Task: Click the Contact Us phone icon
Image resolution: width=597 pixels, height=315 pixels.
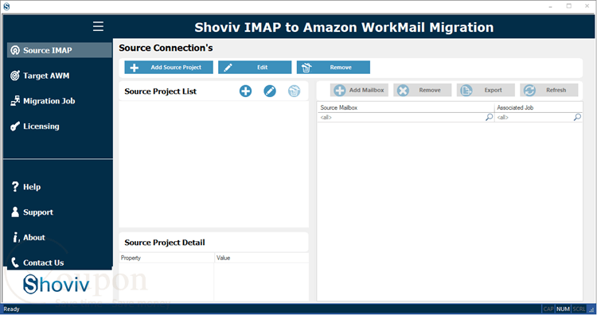Action: tap(15, 262)
